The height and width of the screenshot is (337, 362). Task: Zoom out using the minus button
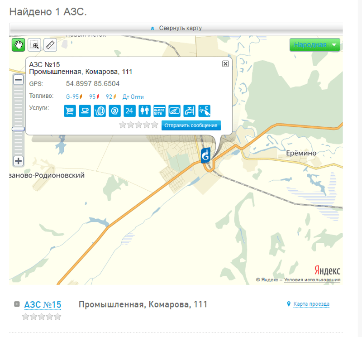point(19,80)
